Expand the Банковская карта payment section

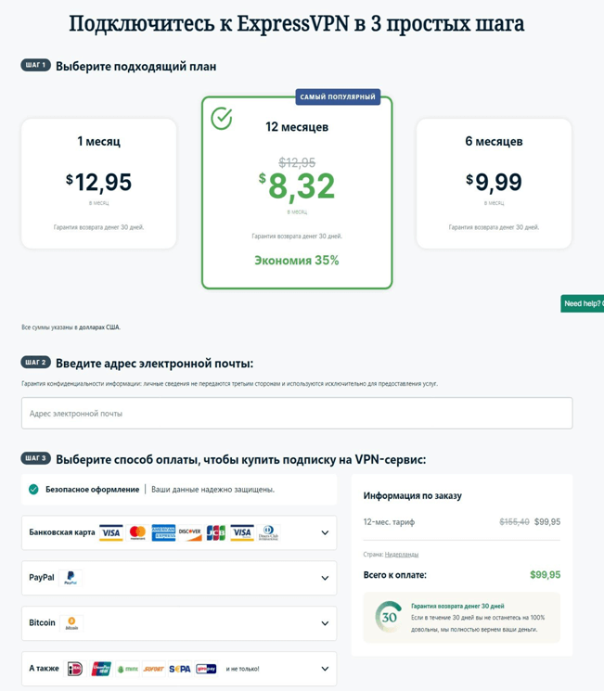[325, 533]
